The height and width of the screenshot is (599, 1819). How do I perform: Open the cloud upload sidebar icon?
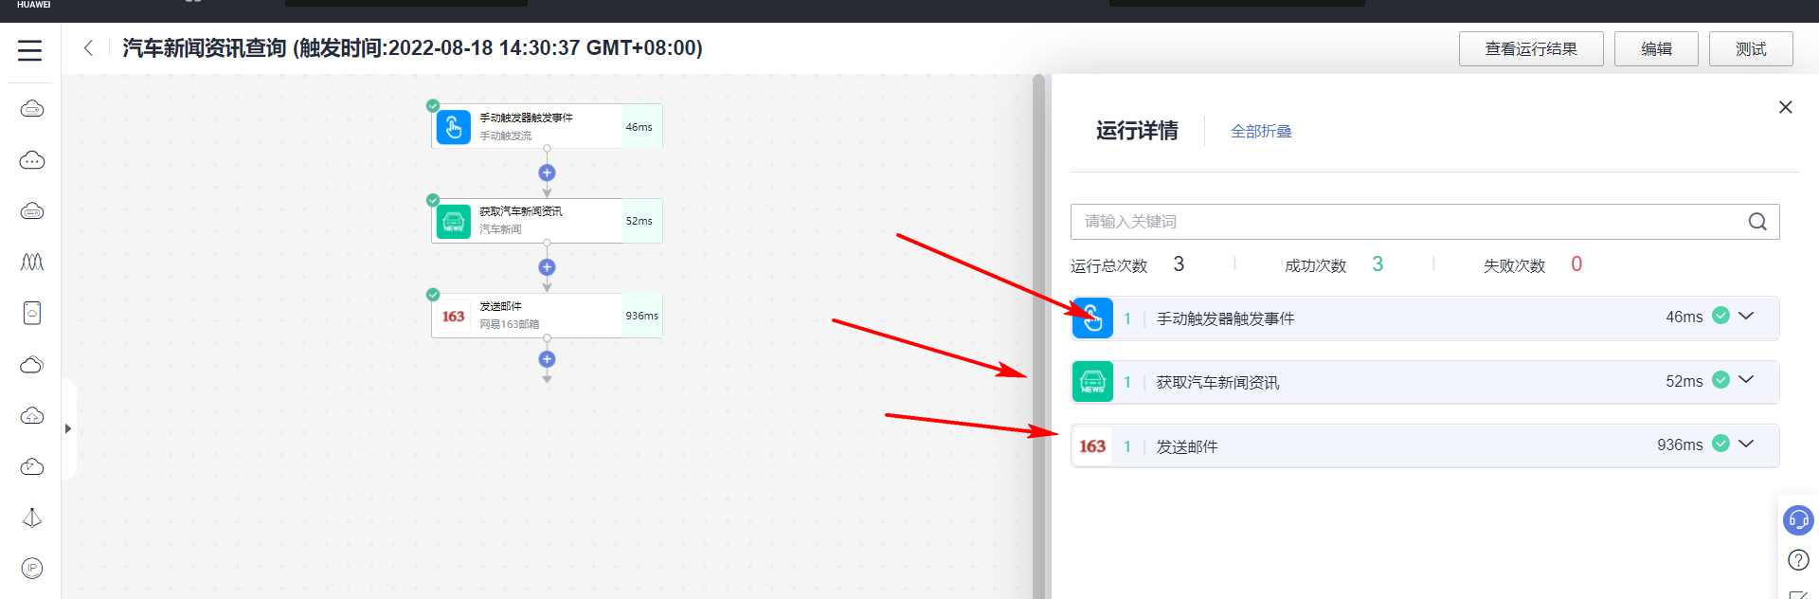pyautogui.click(x=32, y=416)
